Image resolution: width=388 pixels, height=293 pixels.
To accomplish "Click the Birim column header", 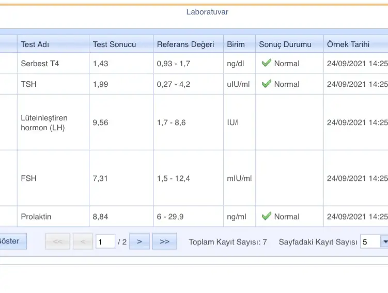I will coord(236,44).
